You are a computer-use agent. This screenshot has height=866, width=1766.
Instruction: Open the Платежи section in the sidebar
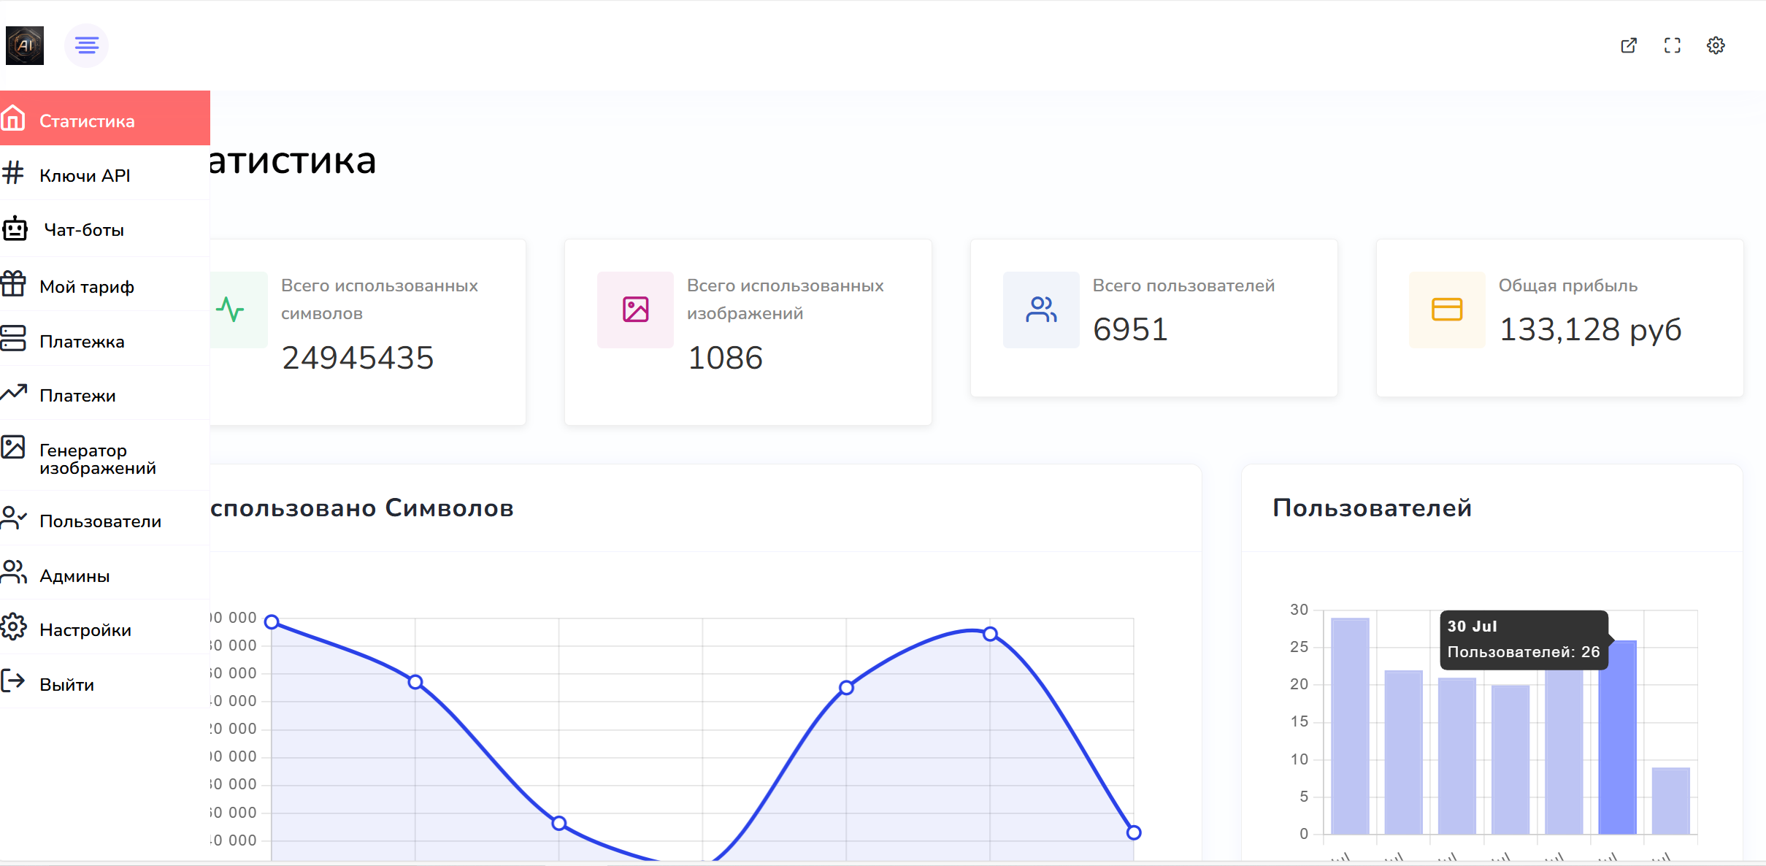tap(105, 395)
